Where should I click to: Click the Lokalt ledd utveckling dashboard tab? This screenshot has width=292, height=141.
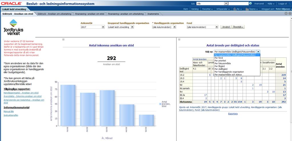click(14, 9)
